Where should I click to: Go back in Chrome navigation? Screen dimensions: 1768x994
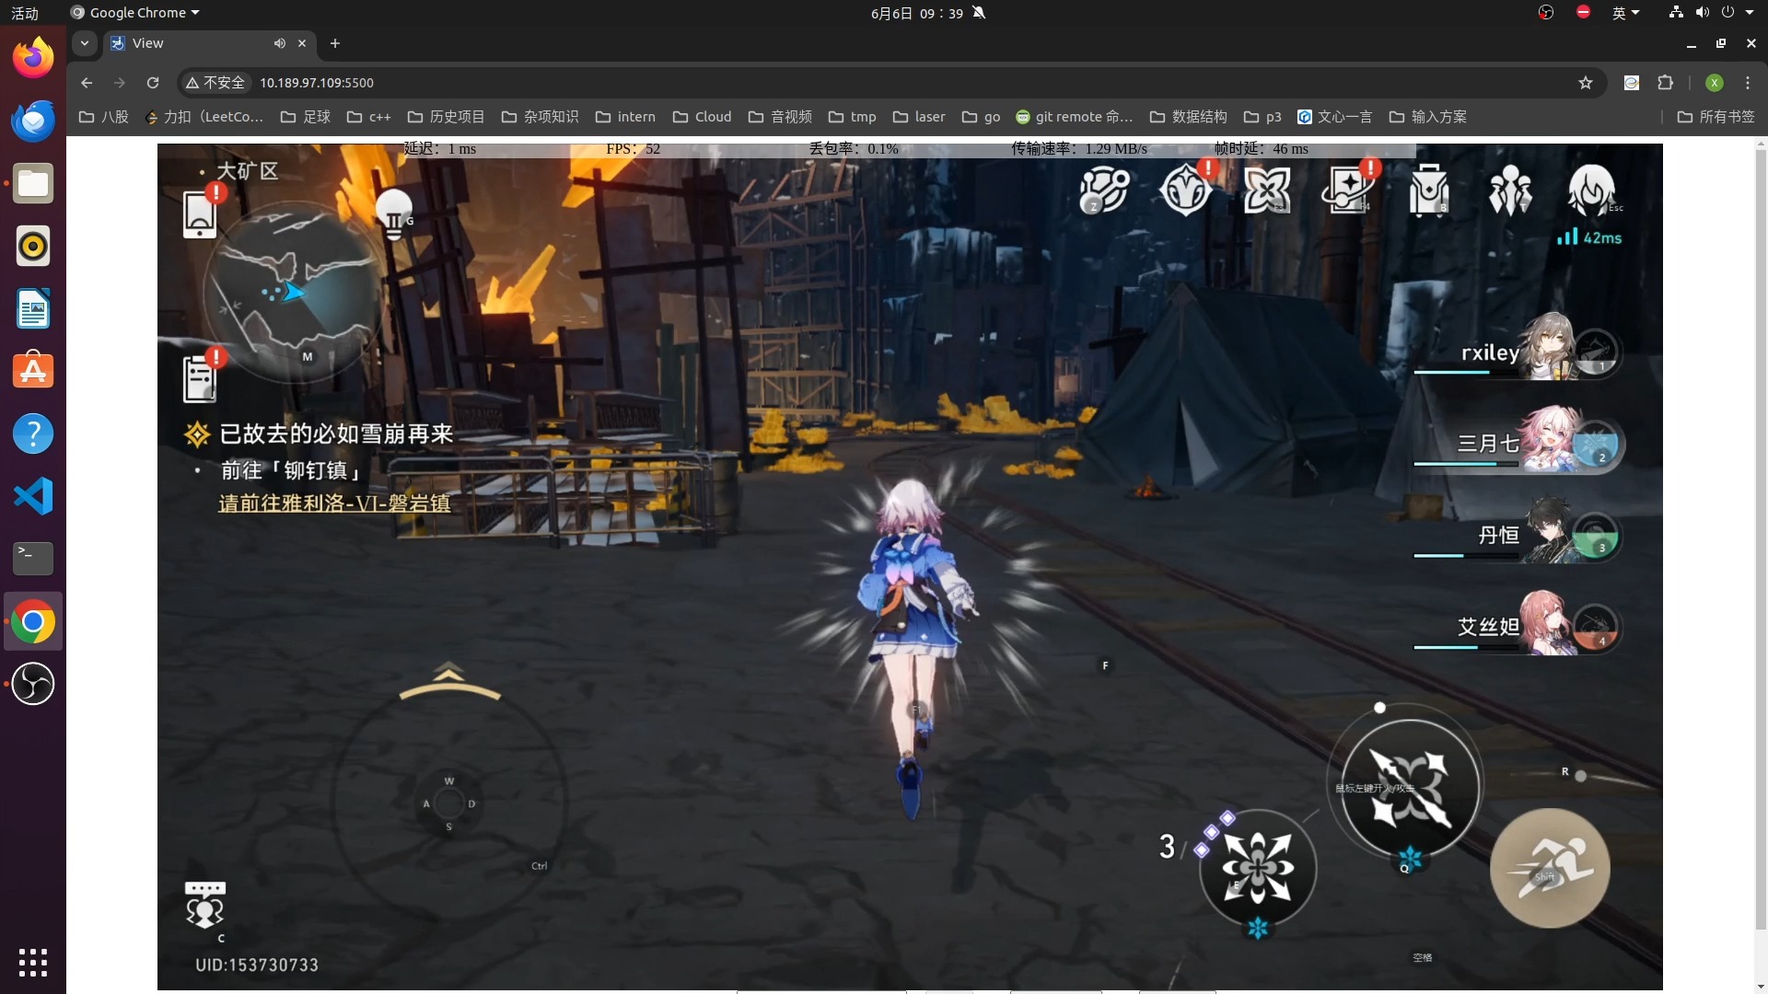point(87,83)
